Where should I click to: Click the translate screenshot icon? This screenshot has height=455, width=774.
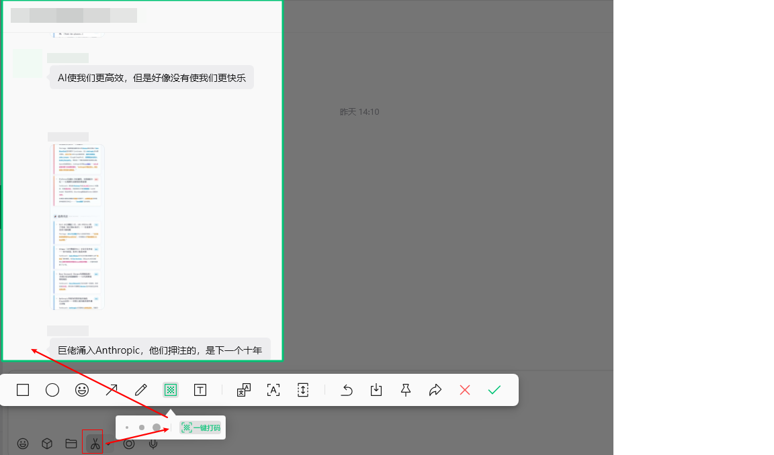pyautogui.click(x=244, y=390)
